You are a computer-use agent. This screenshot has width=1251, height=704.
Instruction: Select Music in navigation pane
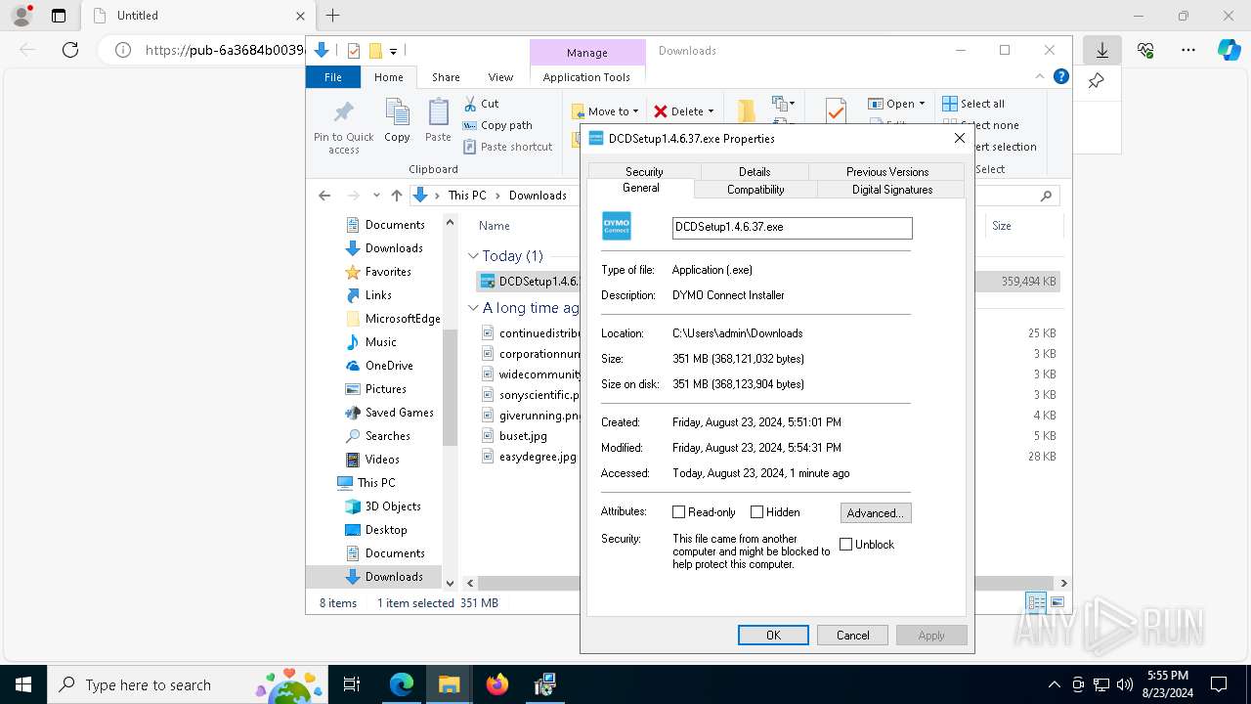[380, 342]
